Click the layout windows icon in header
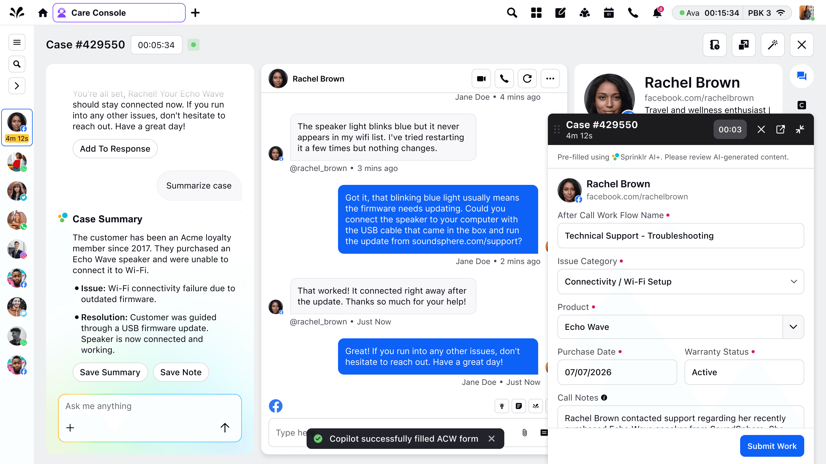This screenshot has height=464, width=826. pos(743,45)
